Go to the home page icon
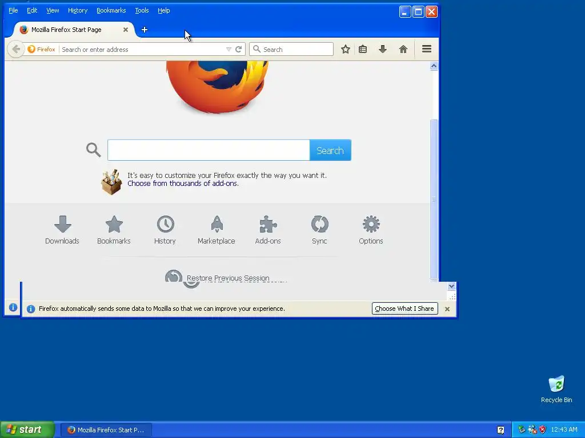Screen dimensions: 585x438 pyautogui.click(x=403, y=49)
